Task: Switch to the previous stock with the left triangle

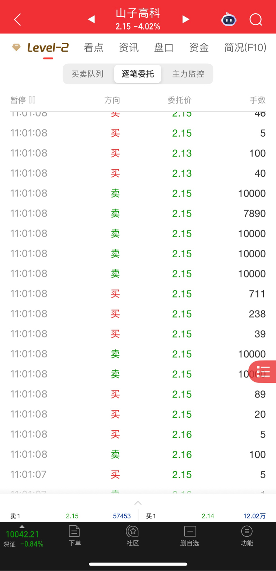Action: (91, 19)
